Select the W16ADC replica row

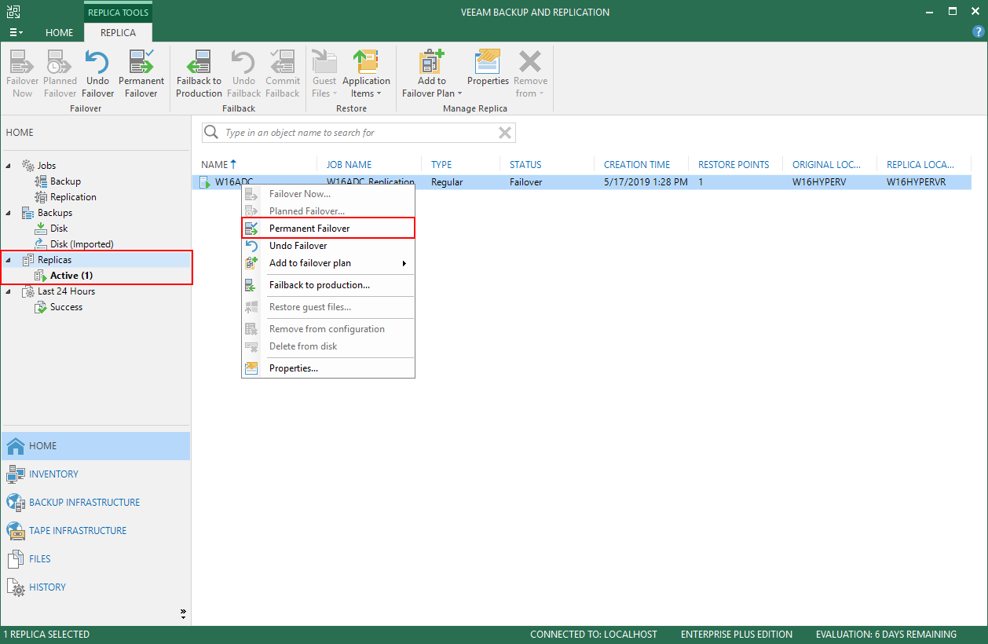click(582, 182)
